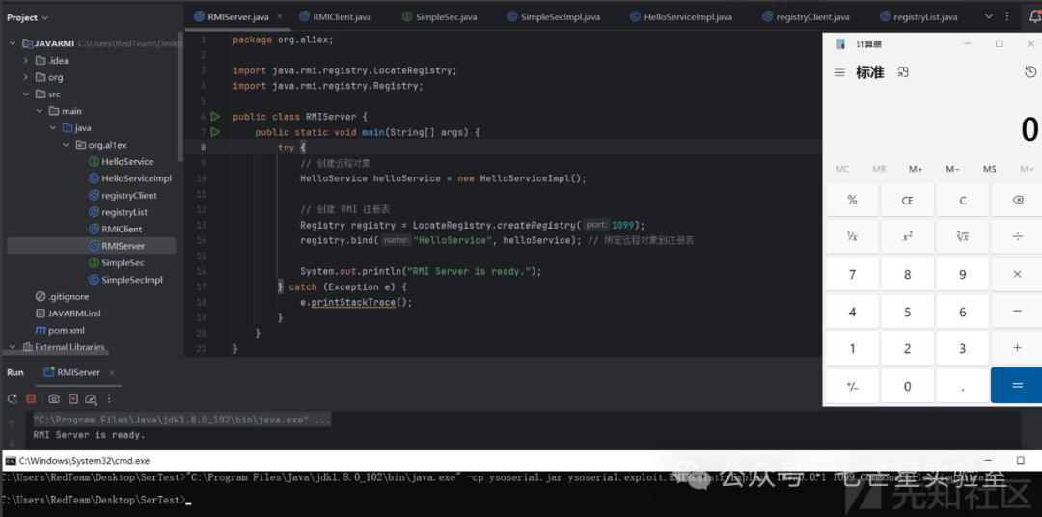Open pom.xml in project tree
The height and width of the screenshot is (517, 1042).
(x=60, y=330)
